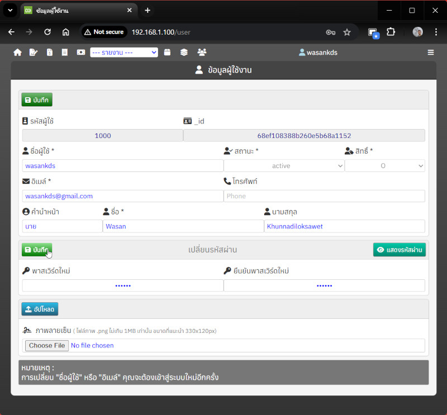This screenshot has height=415, width=447.
Task: Click the อัปโหลด upload button
Action: click(x=40, y=309)
